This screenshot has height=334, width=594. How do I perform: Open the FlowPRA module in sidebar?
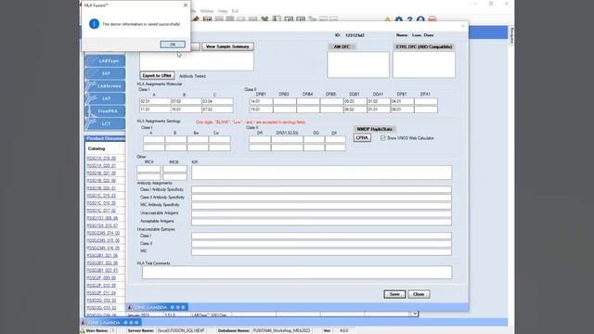tap(105, 111)
